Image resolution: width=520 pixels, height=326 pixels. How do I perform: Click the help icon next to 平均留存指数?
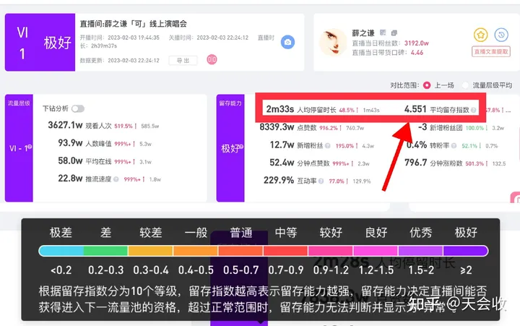(x=474, y=111)
